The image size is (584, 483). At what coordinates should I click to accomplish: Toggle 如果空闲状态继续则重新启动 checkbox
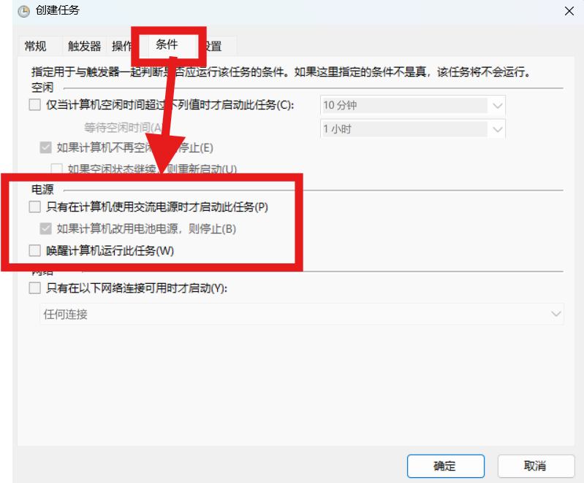click(56, 169)
